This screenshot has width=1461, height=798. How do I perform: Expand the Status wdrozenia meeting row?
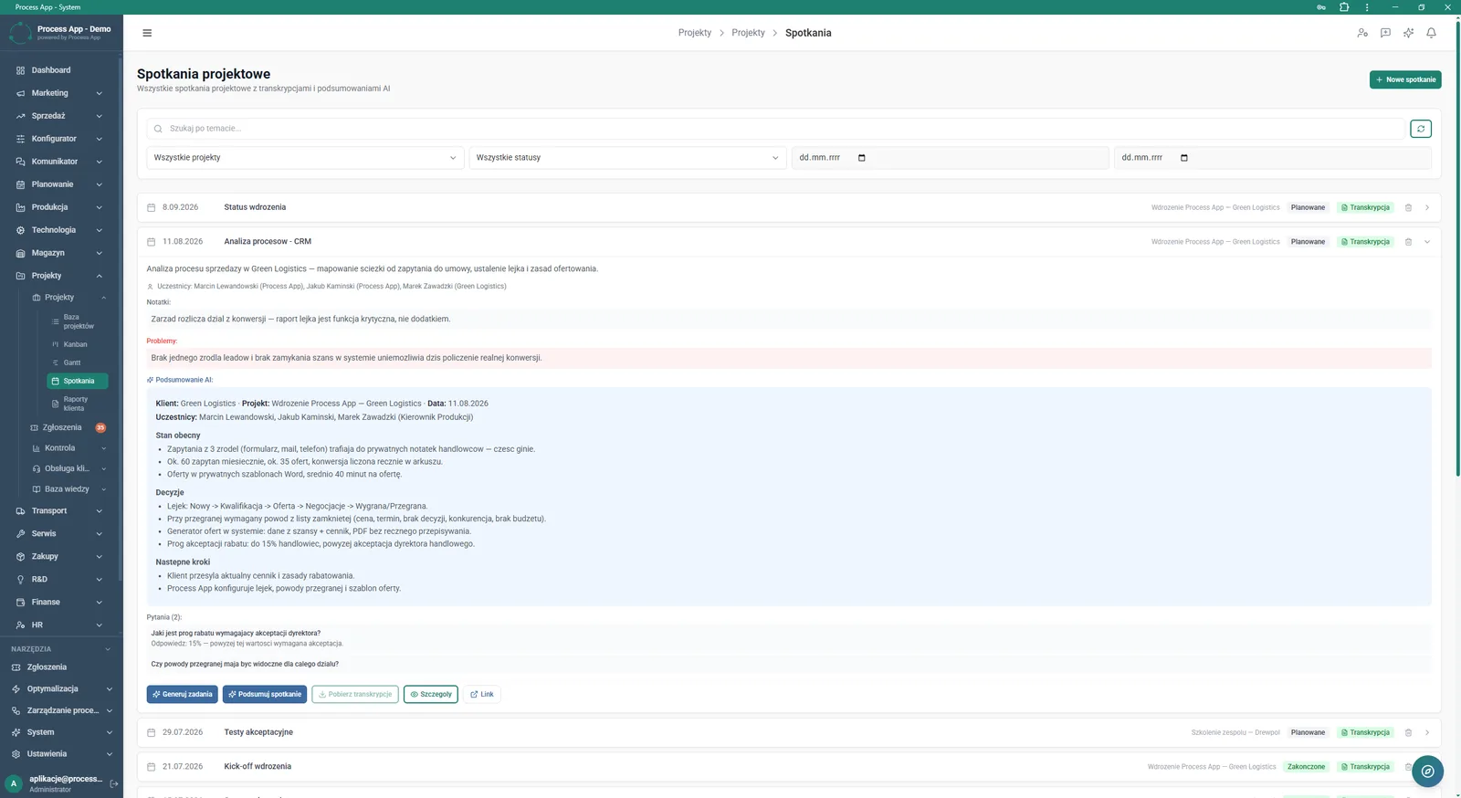[x=1427, y=207]
